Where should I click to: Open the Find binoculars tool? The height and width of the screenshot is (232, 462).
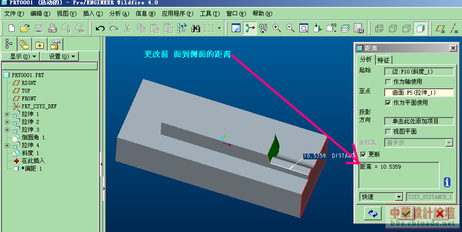(196, 28)
